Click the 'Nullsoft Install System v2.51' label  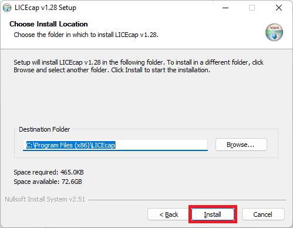click(x=45, y=199)
